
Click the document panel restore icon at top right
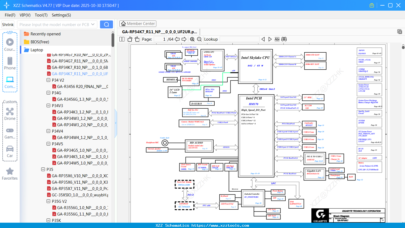(400, 32)
